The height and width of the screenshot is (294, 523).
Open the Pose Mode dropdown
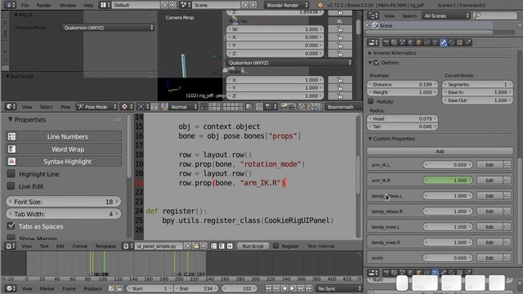(x=96, y=107)
